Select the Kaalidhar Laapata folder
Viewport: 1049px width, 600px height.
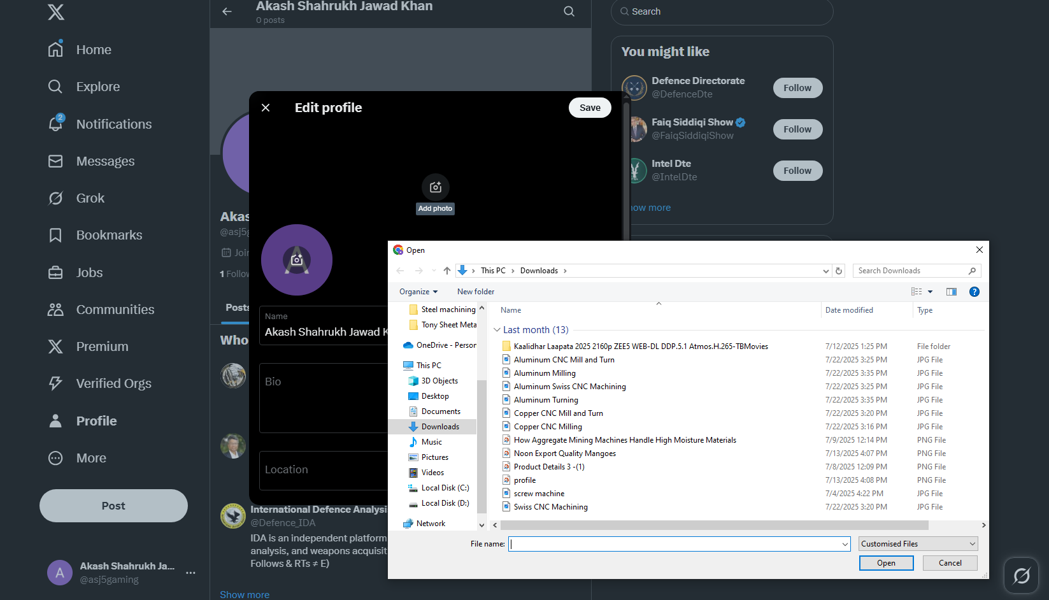point(641,346)
